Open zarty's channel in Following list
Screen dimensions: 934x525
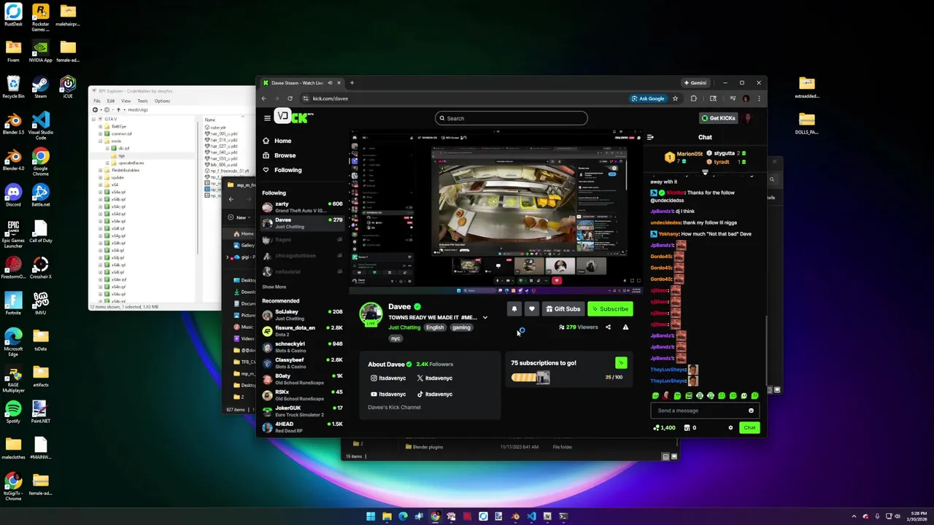[x=302, y=207]
